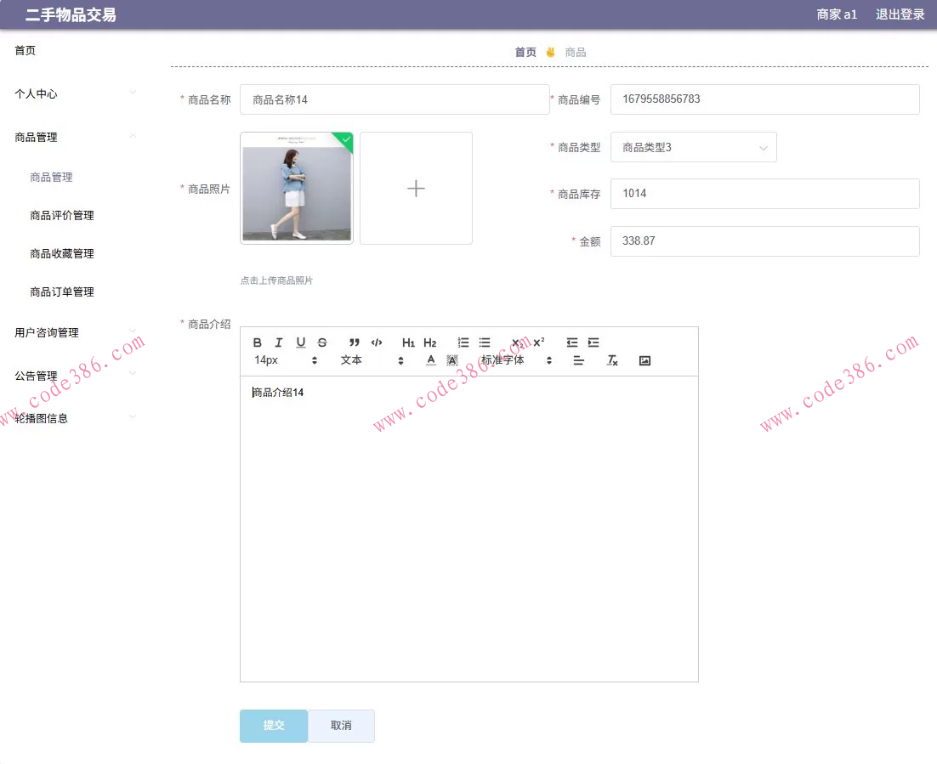Screen dimensions: 937x764
Task: Toggle bold formatting in the editor
Action: coord(257,342)
